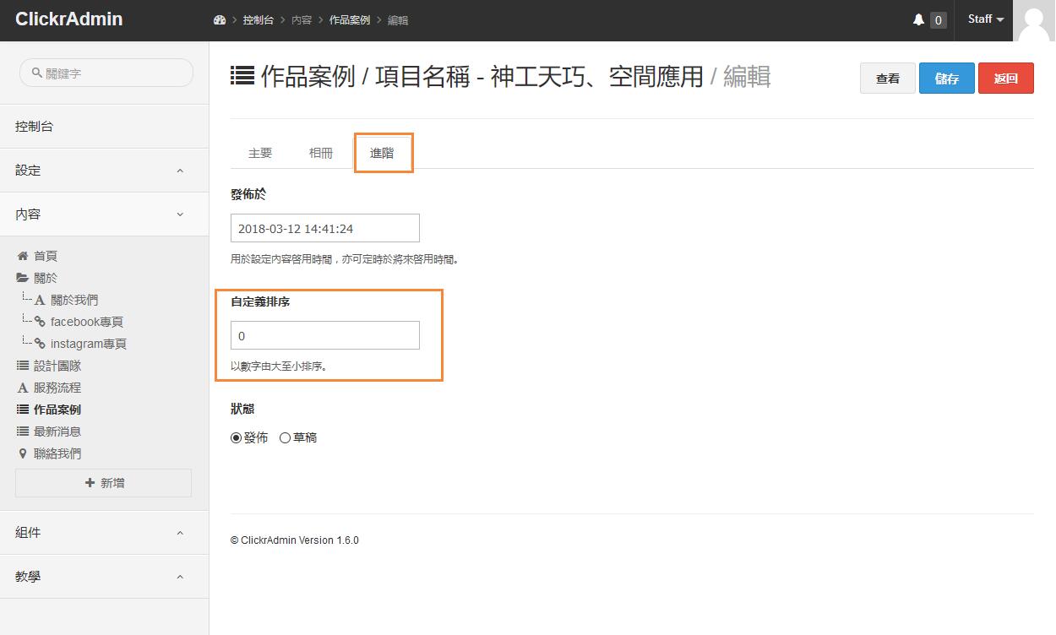
Task: Open 聯絡我們 in the sidebar
Action: (57, 453)
